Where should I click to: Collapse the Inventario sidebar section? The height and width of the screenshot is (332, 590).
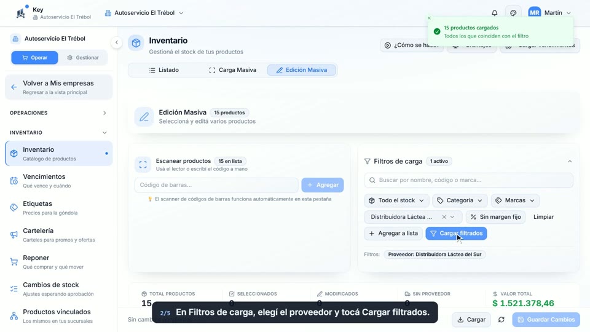click(x=58, y=133)
